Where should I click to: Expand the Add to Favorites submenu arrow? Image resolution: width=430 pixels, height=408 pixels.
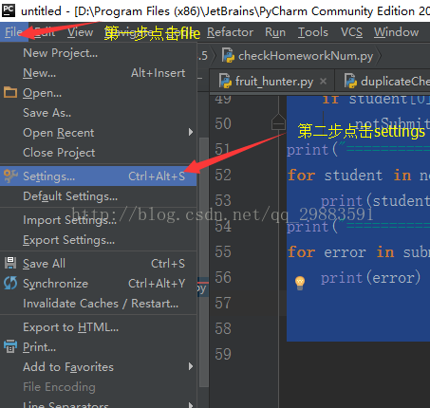(191, 366)
